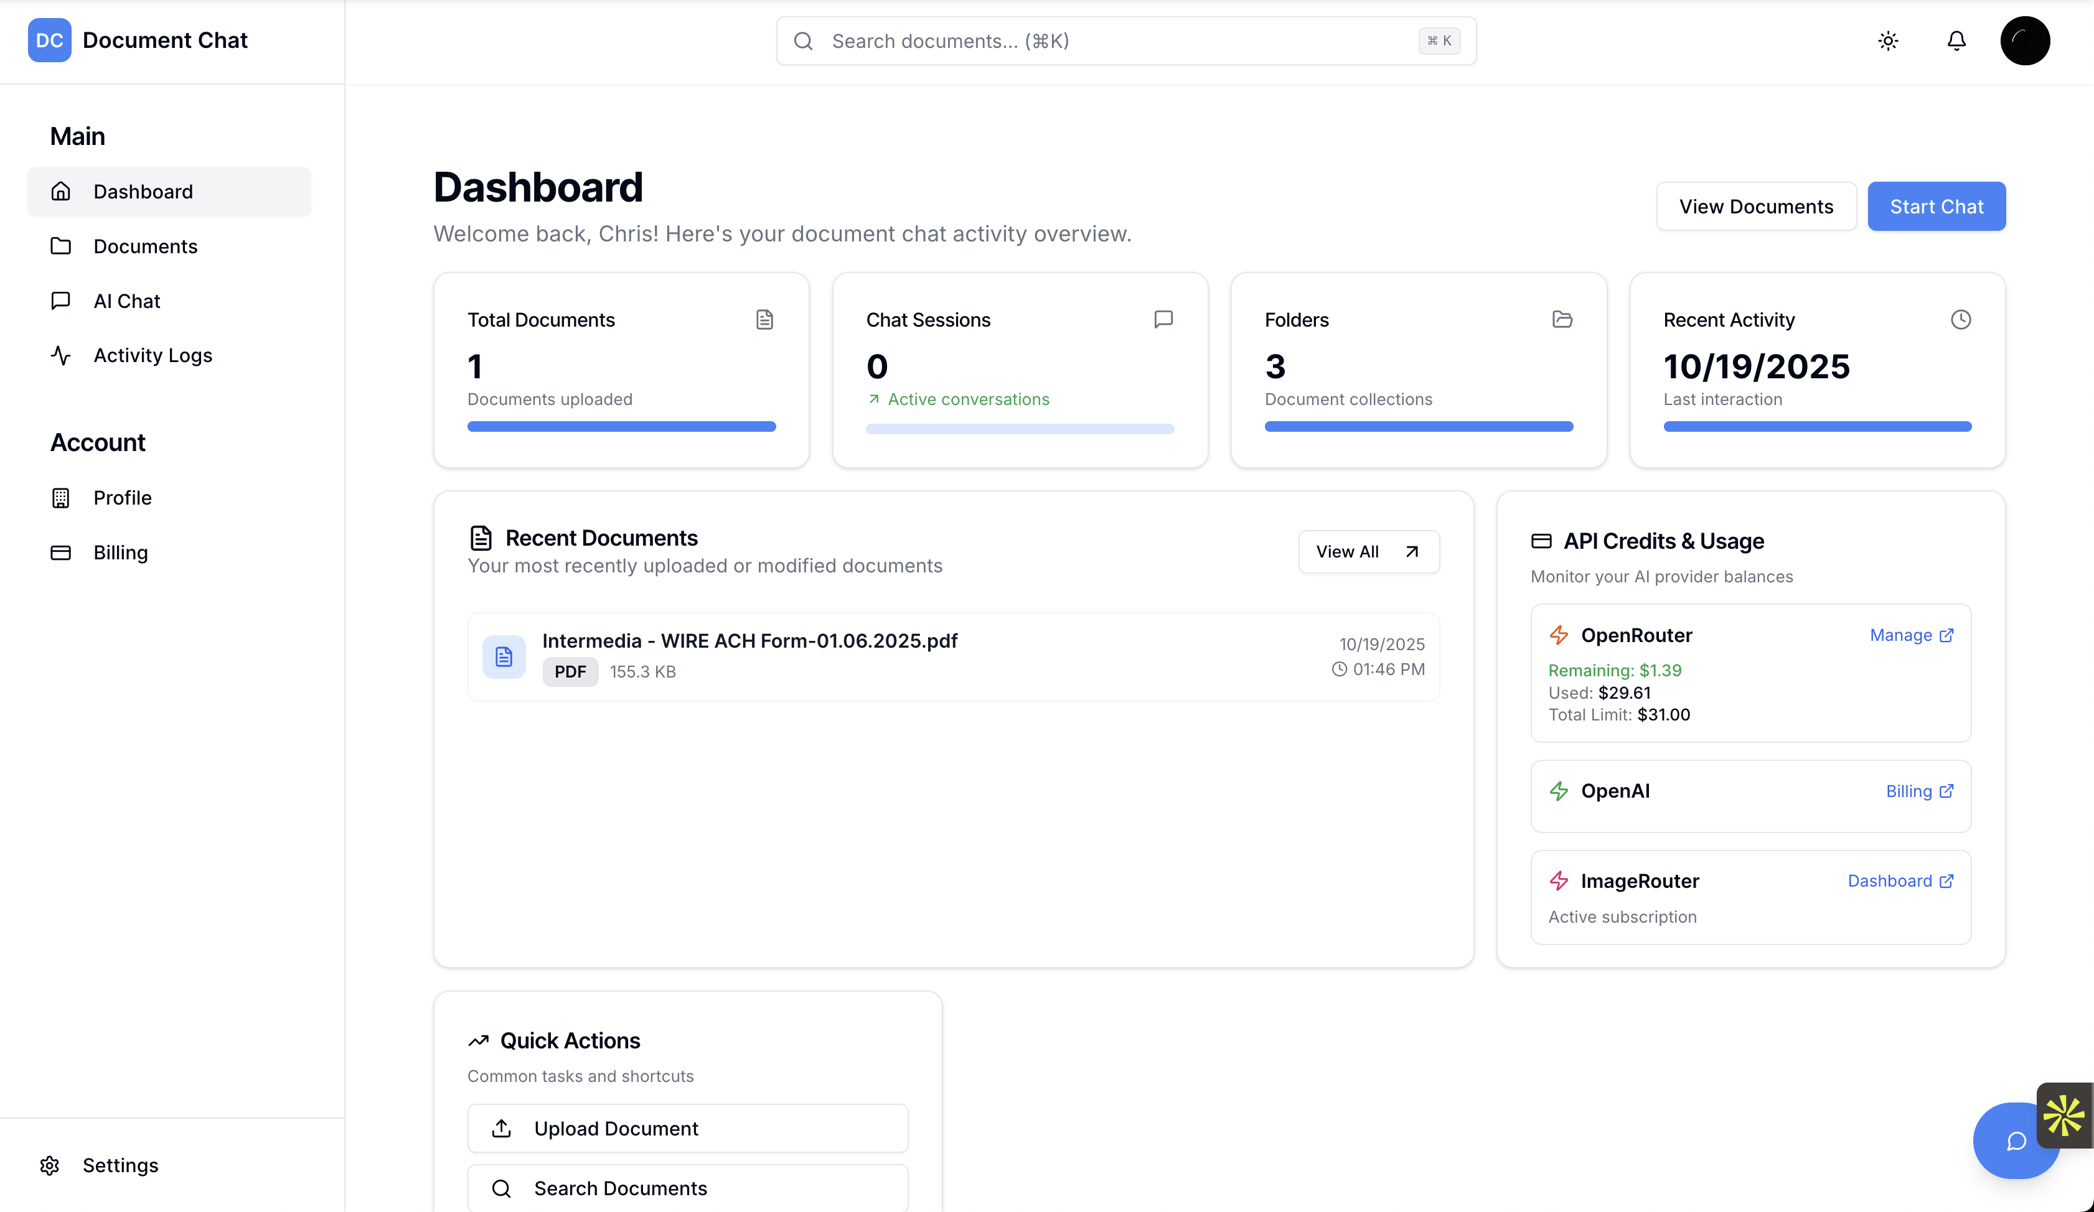Image resolution: width=2094 pixels, height=1212 pixels.
Task: Open Documents from the sidebar menu
Action: click(x=146, y=246)
